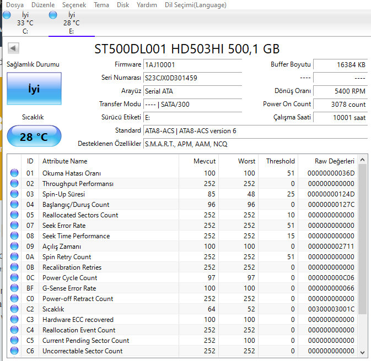The width and height of the screenshot is (371, 361).
Task: Click the blue İyi health status button
Action: [x=34, y=89]
